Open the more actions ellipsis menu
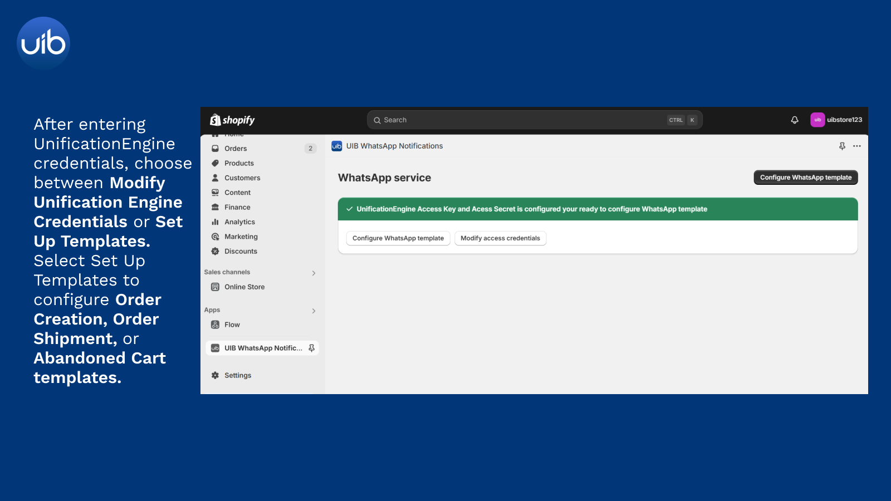 857,146
